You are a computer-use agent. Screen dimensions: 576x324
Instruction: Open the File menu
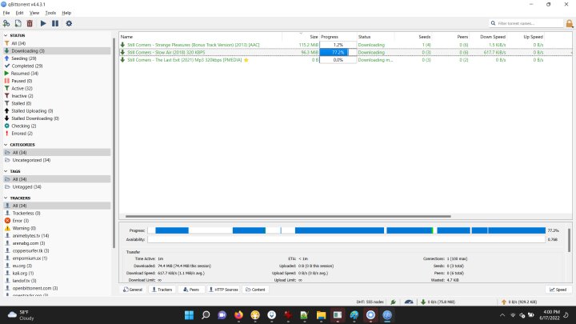pos(6,13)
